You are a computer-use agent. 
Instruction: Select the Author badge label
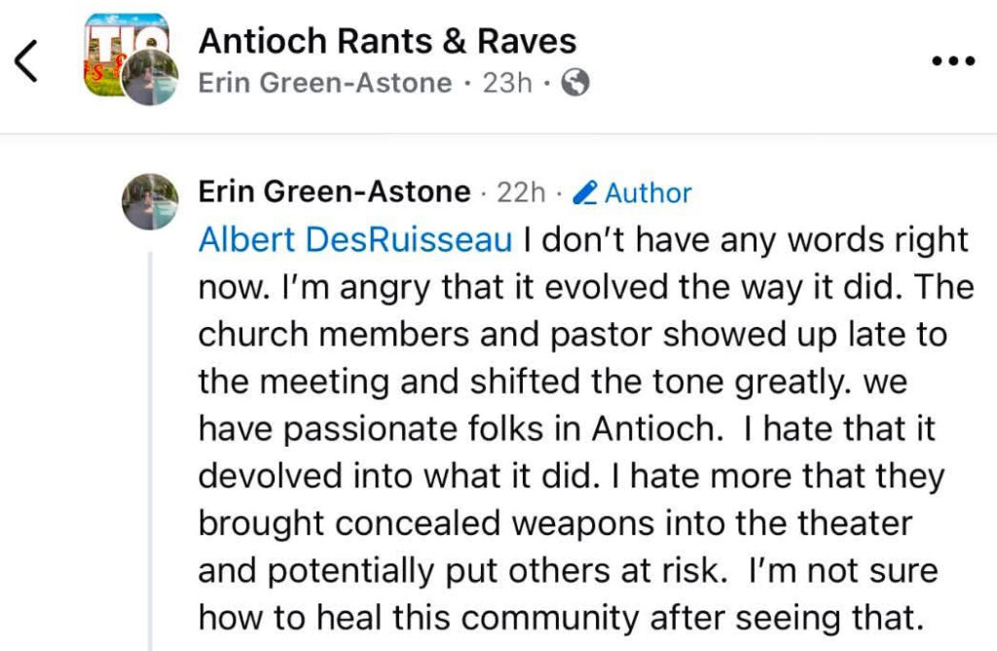pos(647,193)
